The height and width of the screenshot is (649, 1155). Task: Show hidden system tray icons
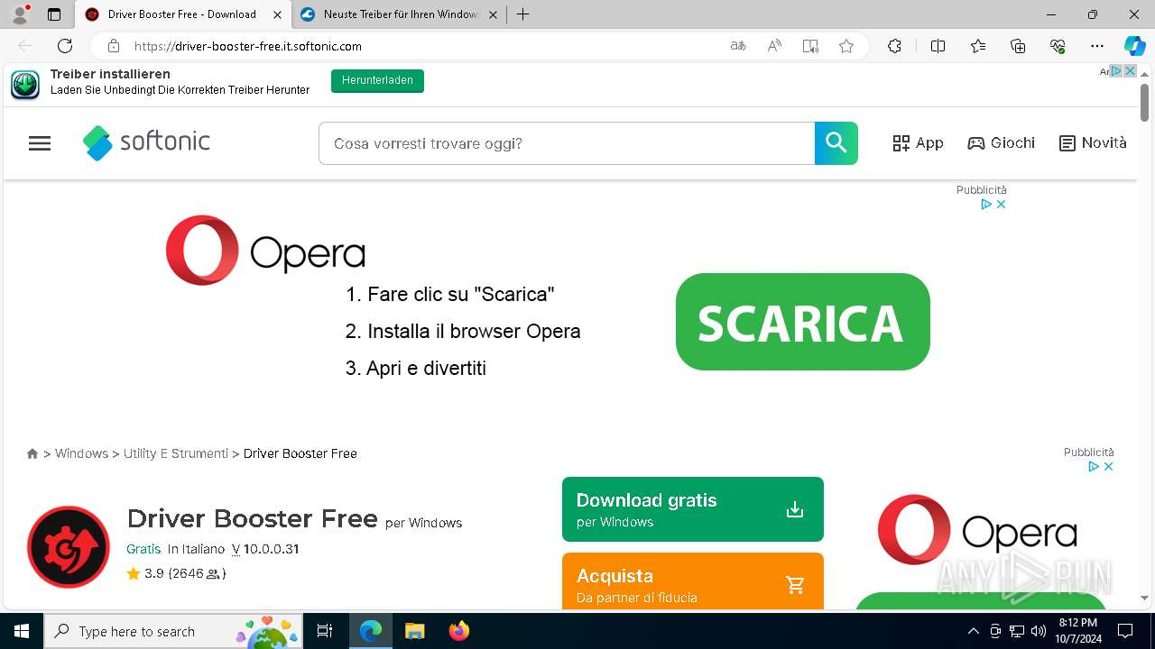[x=973, y=631]
